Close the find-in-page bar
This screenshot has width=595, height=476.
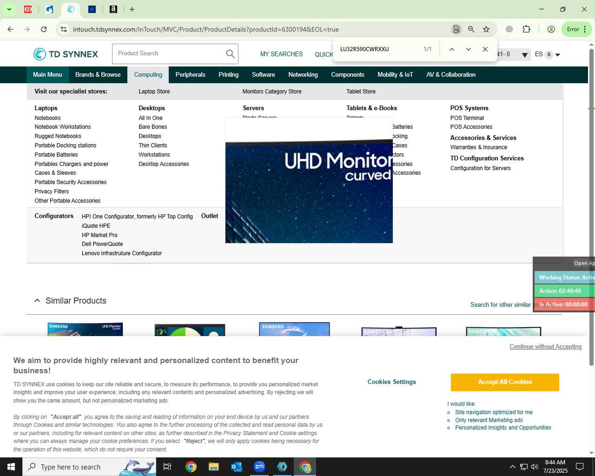tap(485, 49)
